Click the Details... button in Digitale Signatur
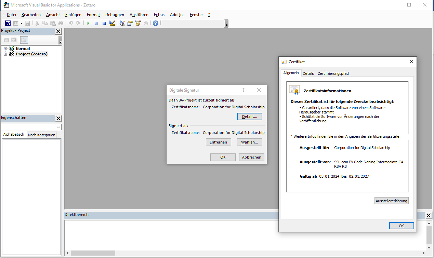Screen dimensions: 434x258 (249, 117)
